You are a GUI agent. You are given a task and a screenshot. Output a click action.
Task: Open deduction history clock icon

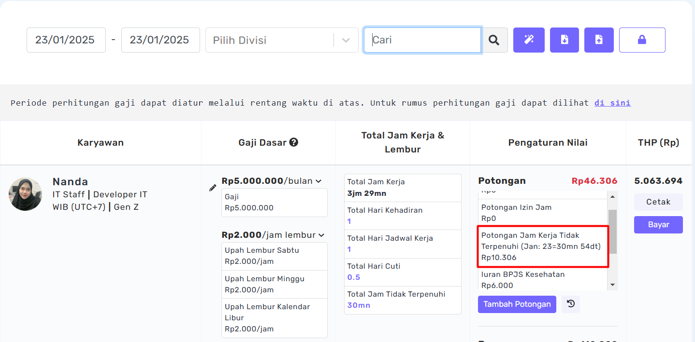(x=571, y=304)
